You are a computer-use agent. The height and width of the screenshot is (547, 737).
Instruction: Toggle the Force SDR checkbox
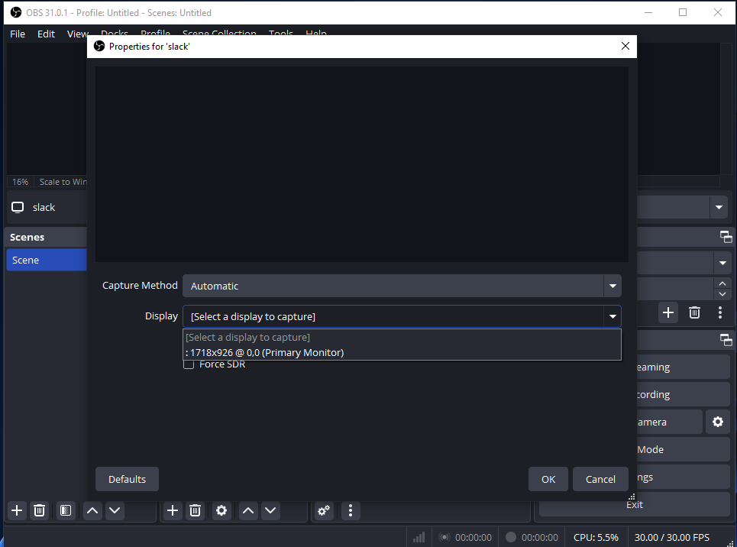pyautogui.click(x=189, y=364)
